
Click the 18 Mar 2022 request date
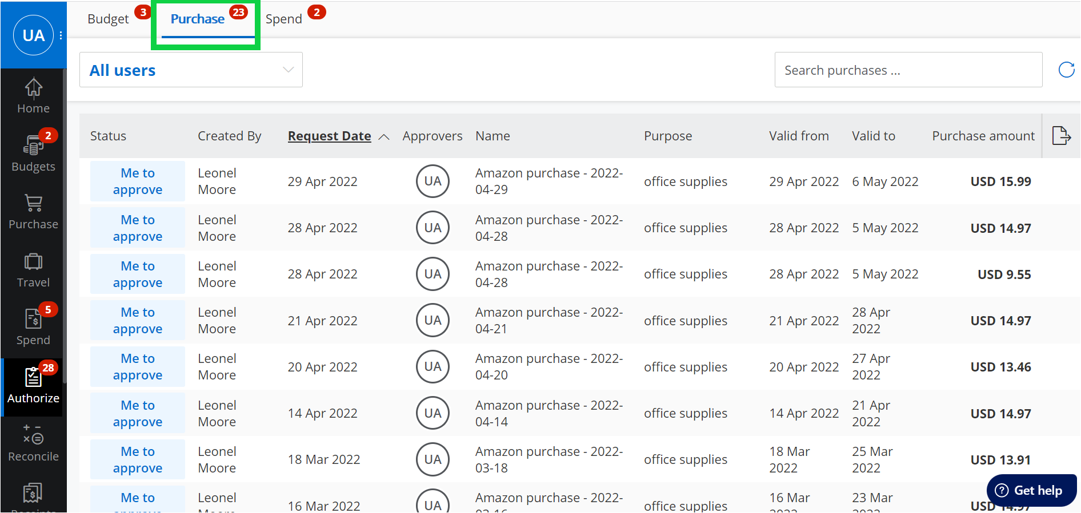point(323,459)
